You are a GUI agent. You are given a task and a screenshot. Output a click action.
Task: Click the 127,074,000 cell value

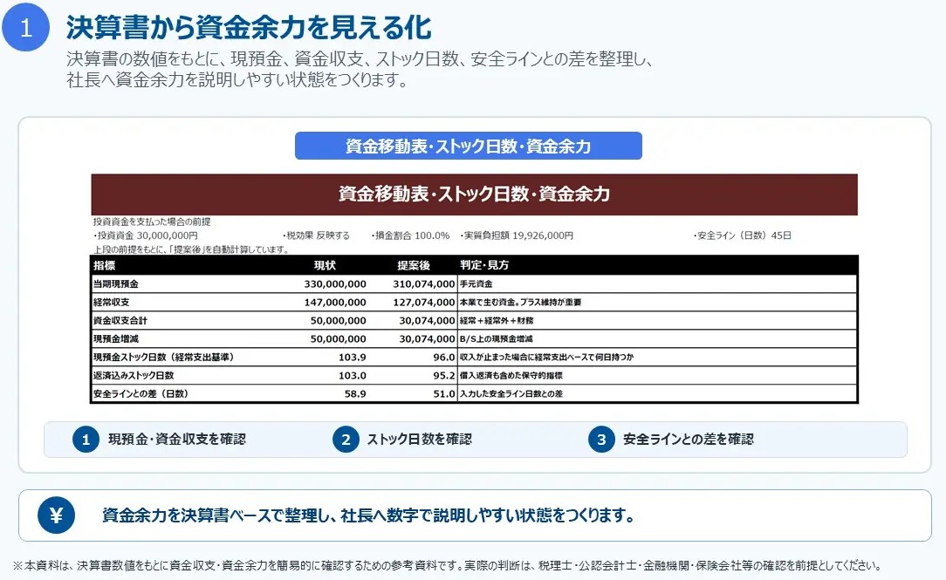pyautogui.click(x=423, y=302)
